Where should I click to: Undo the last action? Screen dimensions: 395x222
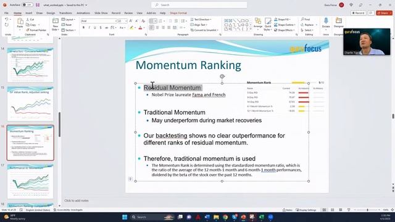click(7, 19)
